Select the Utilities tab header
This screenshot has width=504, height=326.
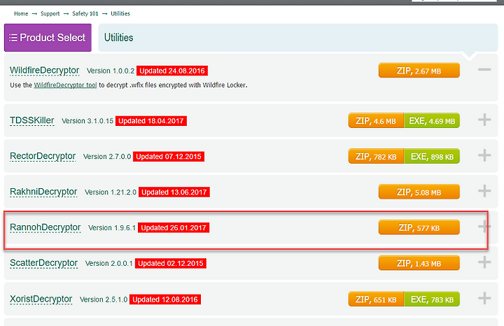[297, 38]
